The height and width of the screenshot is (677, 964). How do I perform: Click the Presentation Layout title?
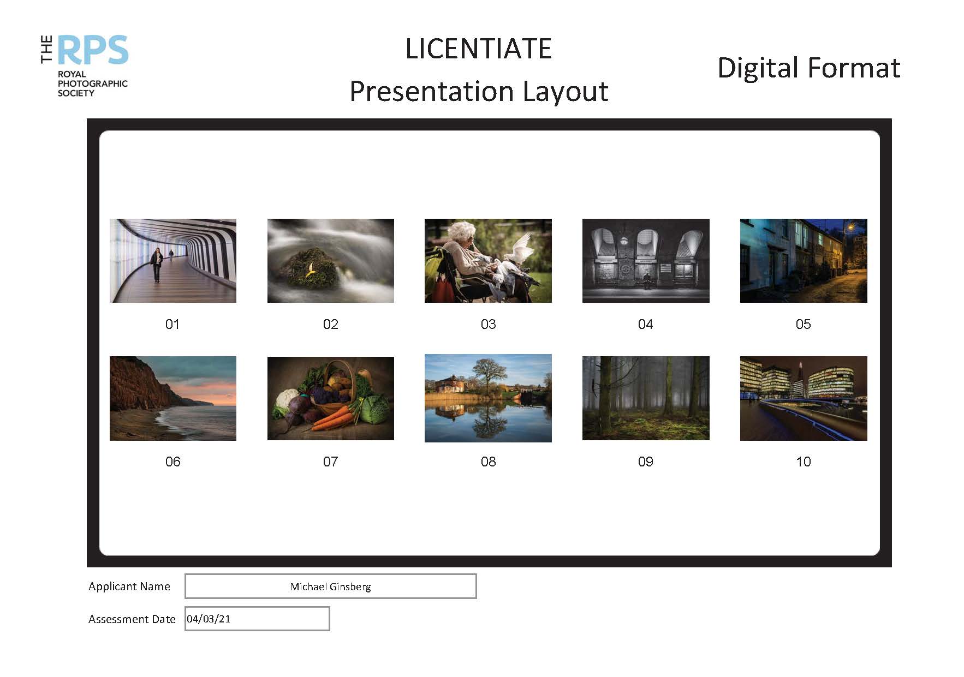pos(479,92)
